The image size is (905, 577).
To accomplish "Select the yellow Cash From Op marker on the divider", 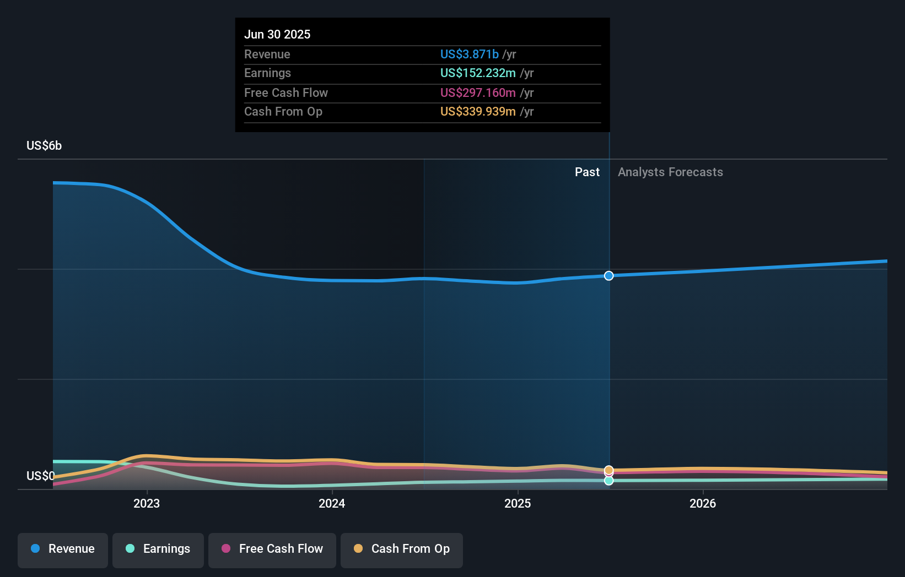I will coord(608,470).
